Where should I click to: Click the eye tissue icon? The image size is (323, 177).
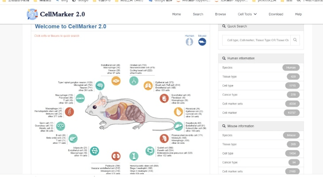coord(116,81)
